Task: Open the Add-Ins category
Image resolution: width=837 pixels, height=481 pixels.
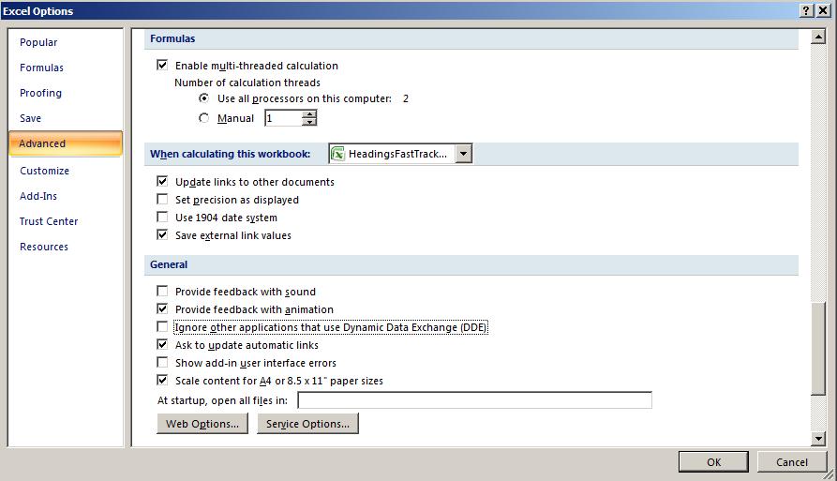Action: pyautogui.click(x=38, y=196)
